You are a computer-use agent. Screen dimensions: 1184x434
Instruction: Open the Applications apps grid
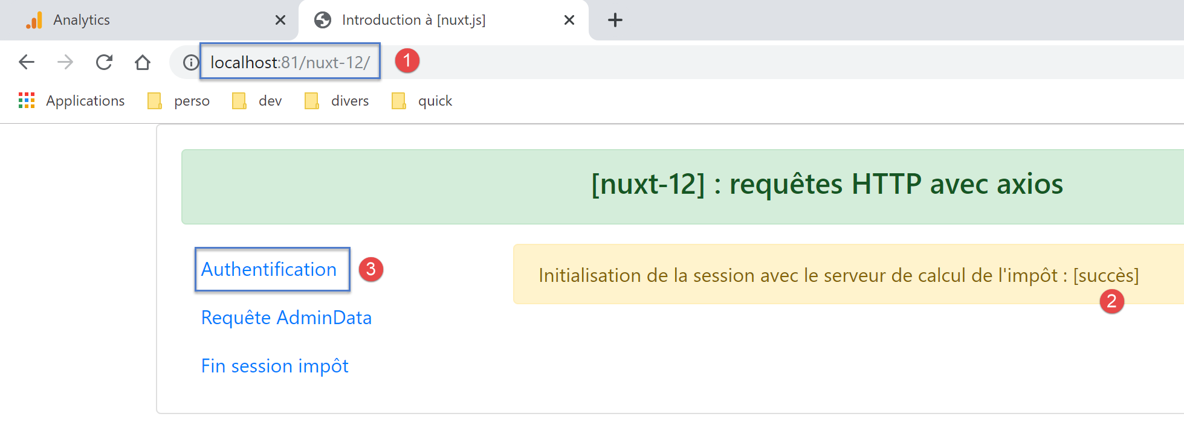pyautogui.click(x=27, y=101)
